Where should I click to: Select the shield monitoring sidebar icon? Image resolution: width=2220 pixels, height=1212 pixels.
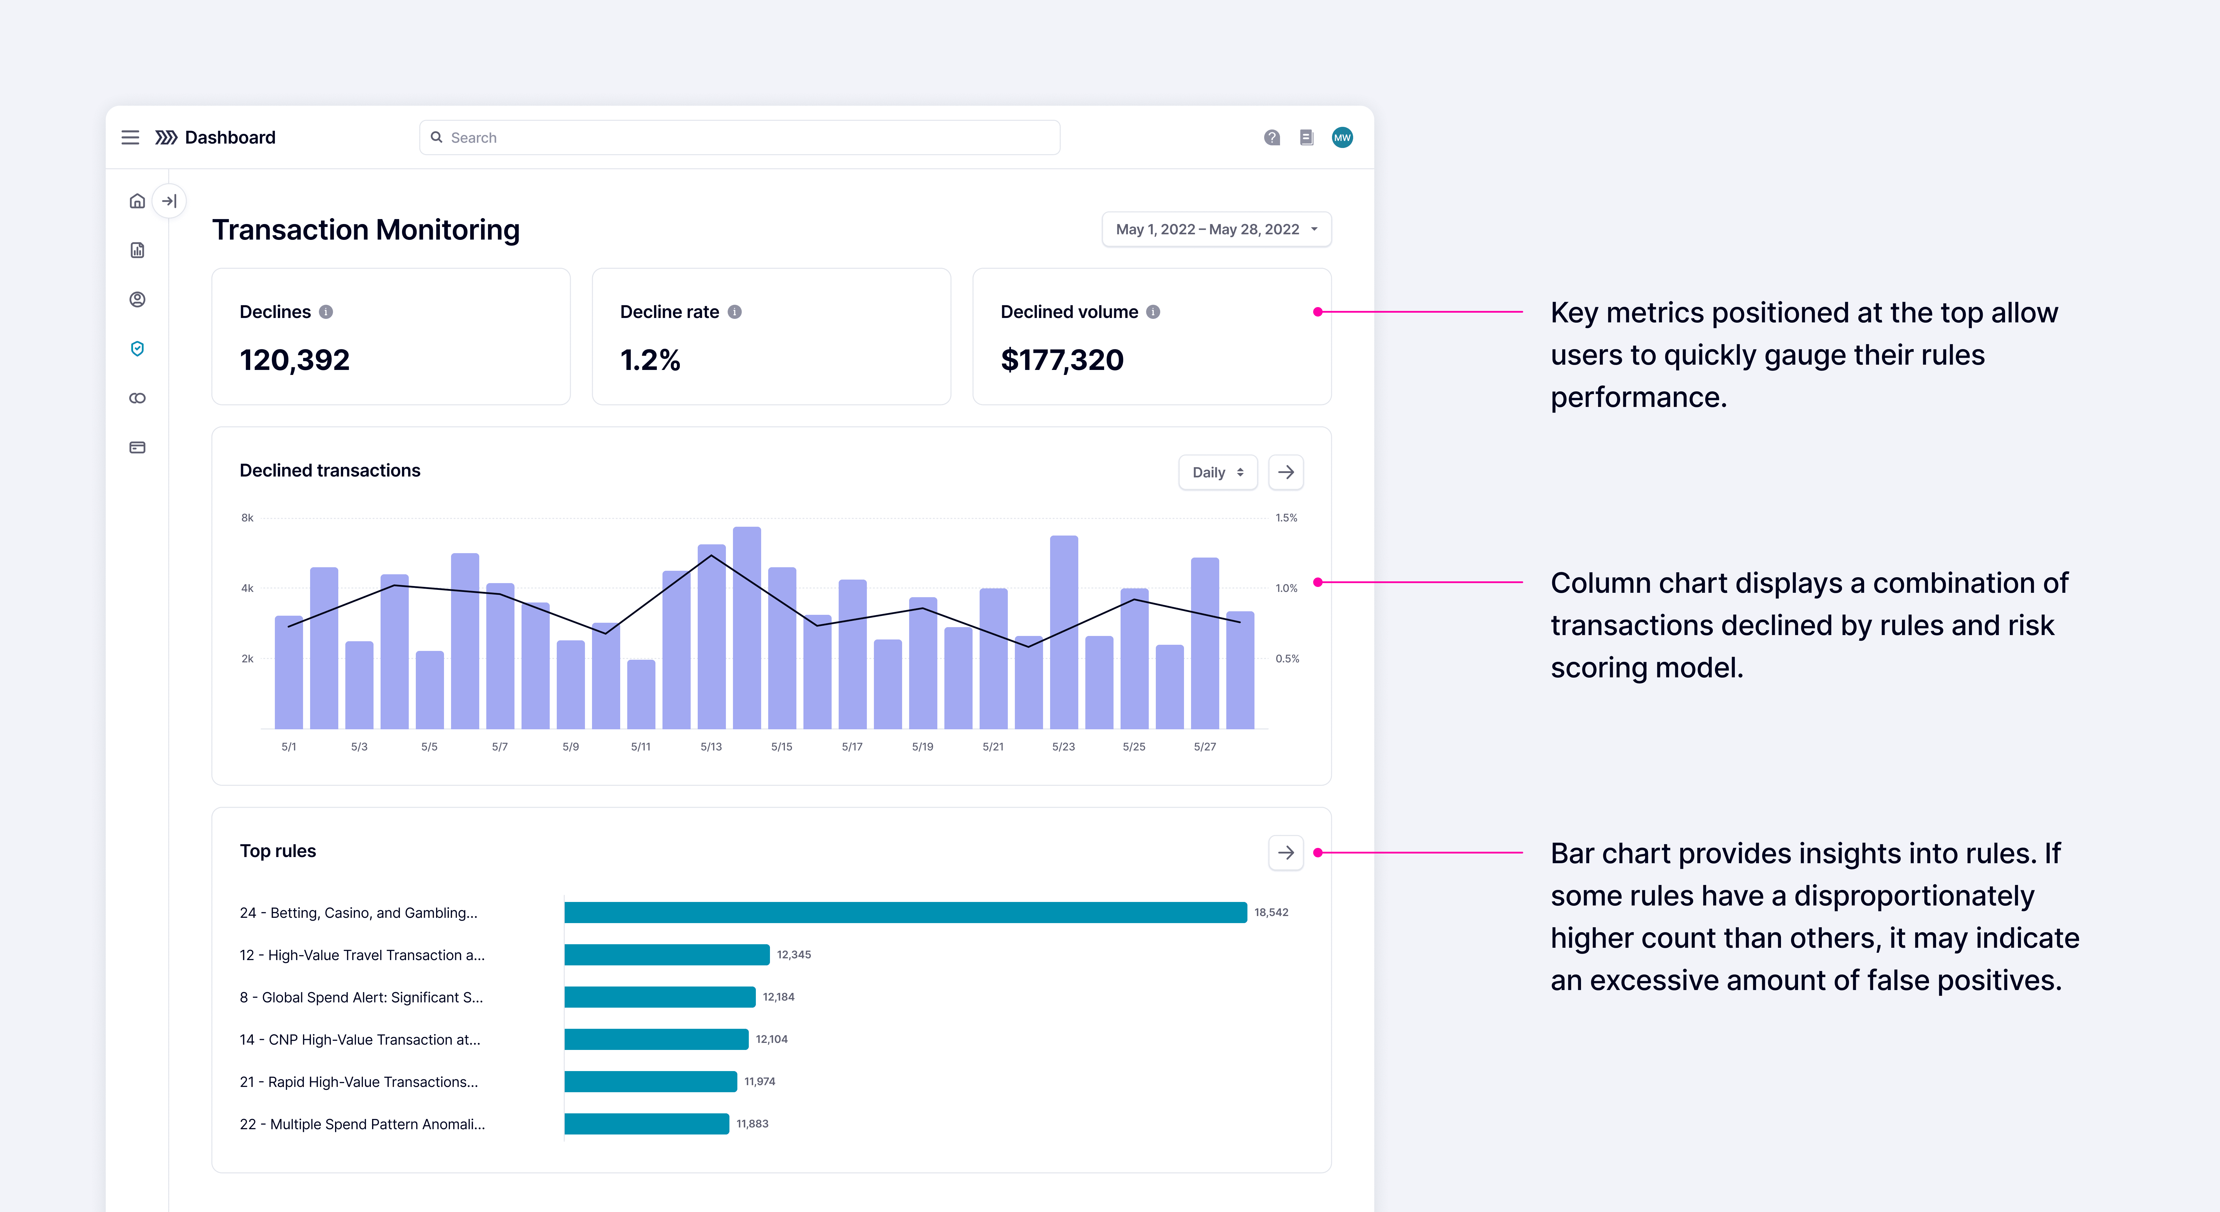137,349
